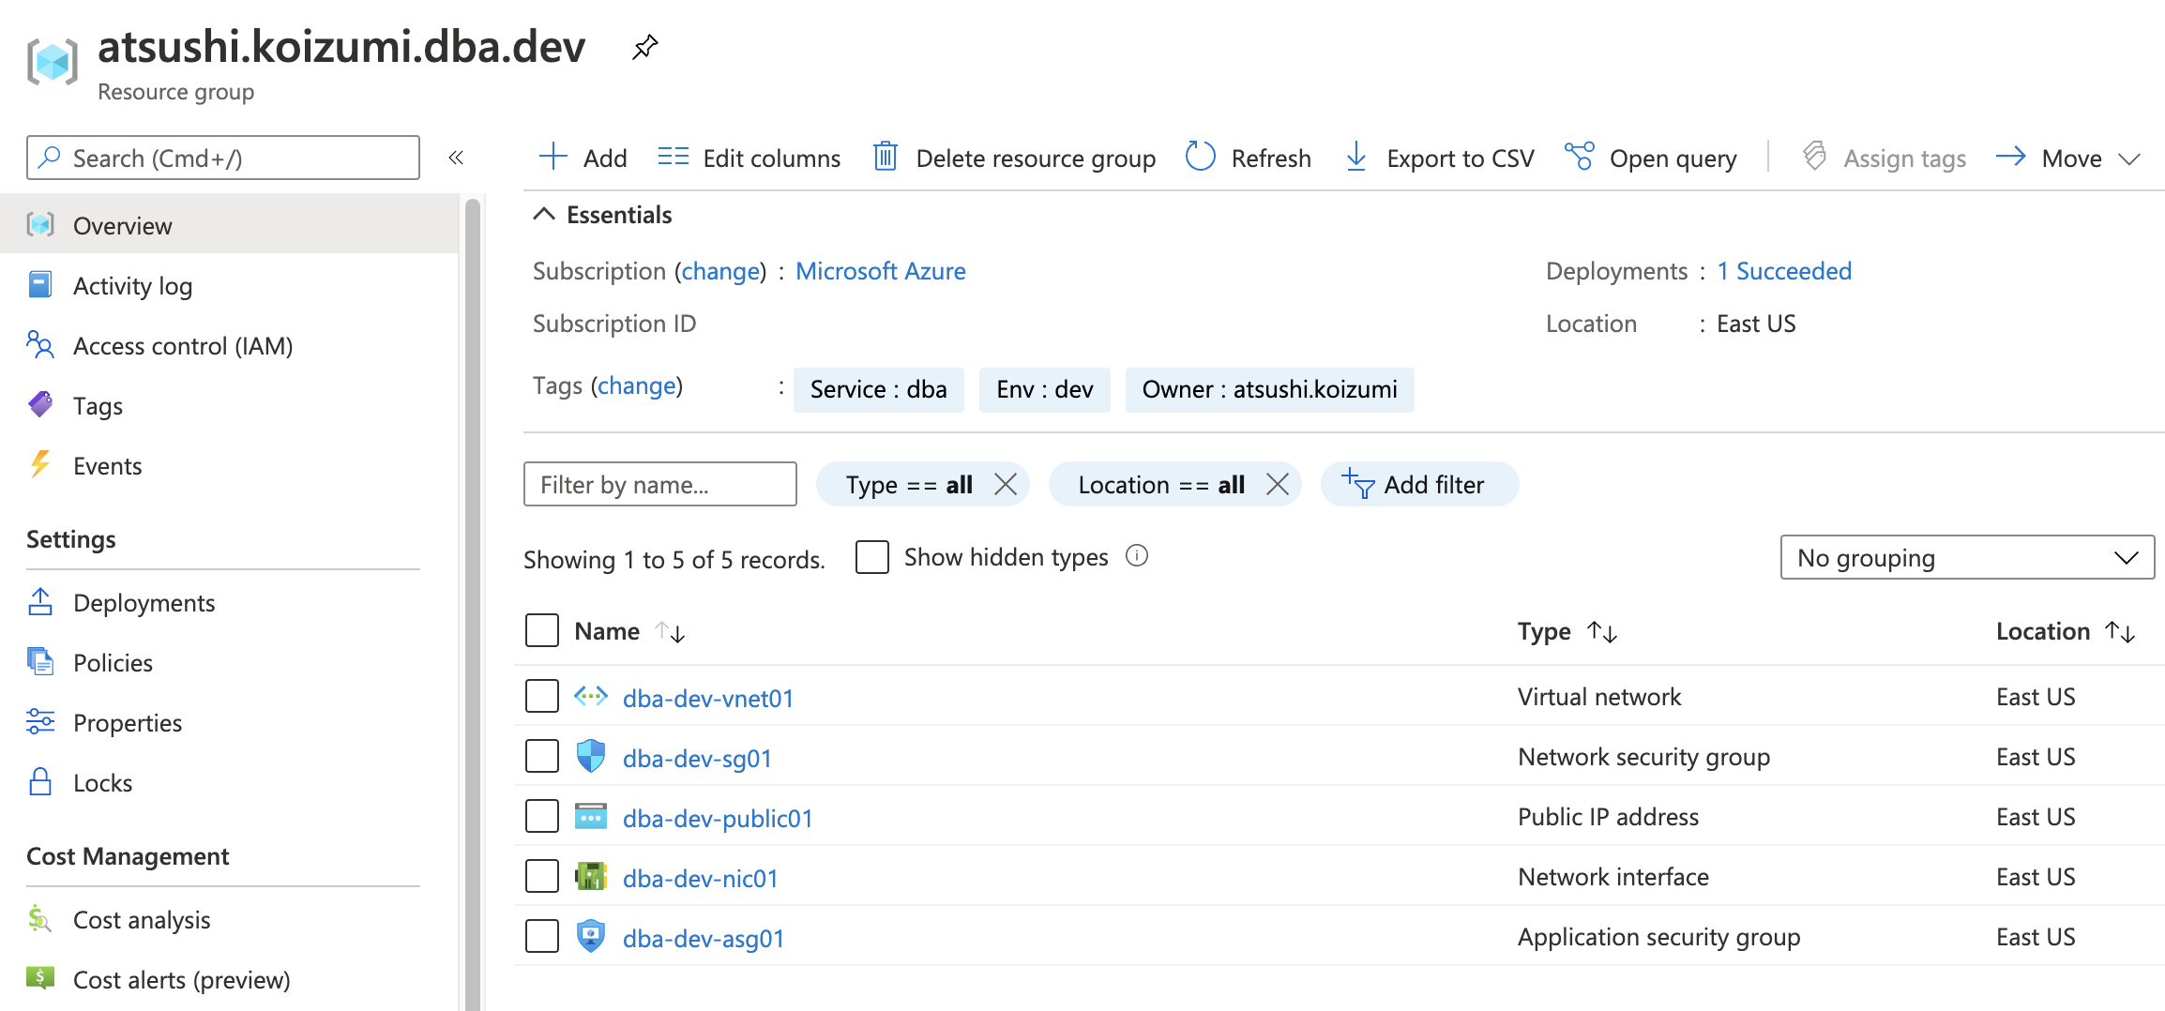Expand the Move dropdown menu
Screen dimensions: 2165x1011
click(x=2129, y=158)
